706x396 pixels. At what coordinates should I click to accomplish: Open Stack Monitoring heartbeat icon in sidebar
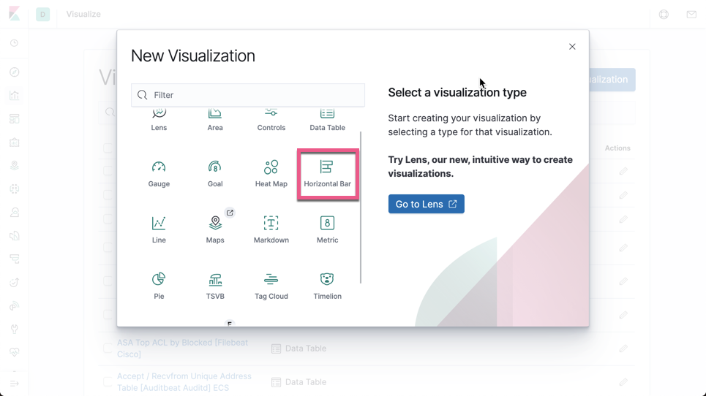point(15,352)
